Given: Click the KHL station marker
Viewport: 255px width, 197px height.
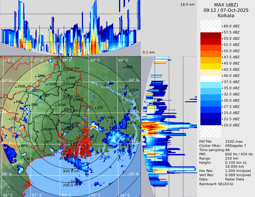Looking at the screenshot, I should point(106,118).
